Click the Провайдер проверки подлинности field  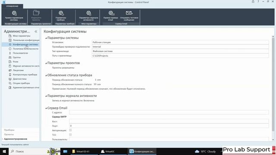(180, 47)
